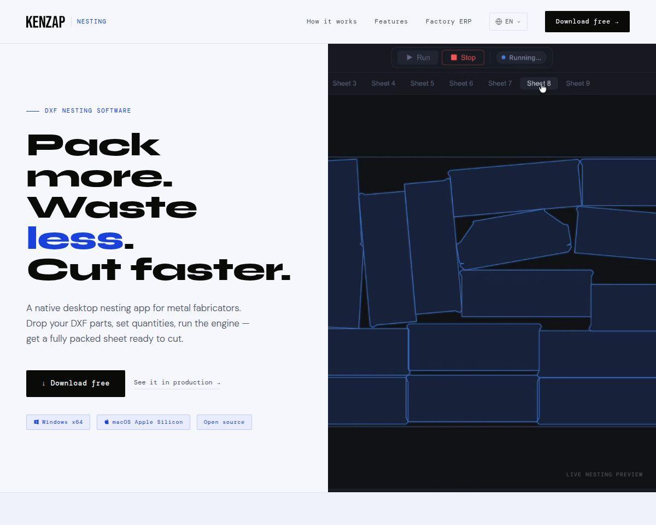Viewport: 656px width, 525px height.
Task: Select the Sheet 8 tab
Action: [x=538, y=84]
